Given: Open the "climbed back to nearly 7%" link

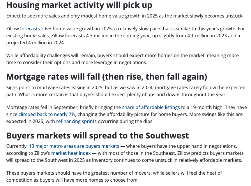Looking at the screenshot, I should (x=47, y=114).
